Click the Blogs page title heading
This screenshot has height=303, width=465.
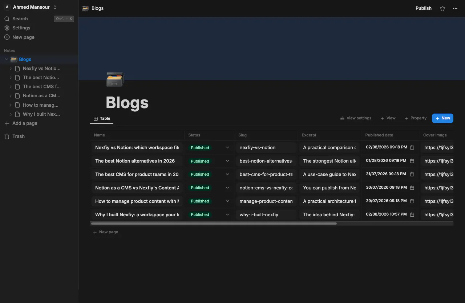pos(127,103)
